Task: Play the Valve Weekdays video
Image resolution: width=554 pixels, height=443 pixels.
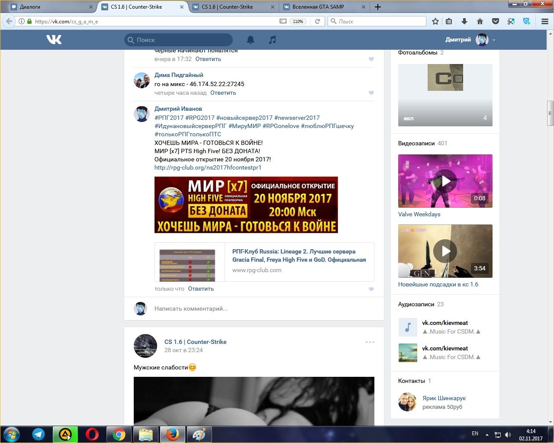Action: click(x=445, y=181)
